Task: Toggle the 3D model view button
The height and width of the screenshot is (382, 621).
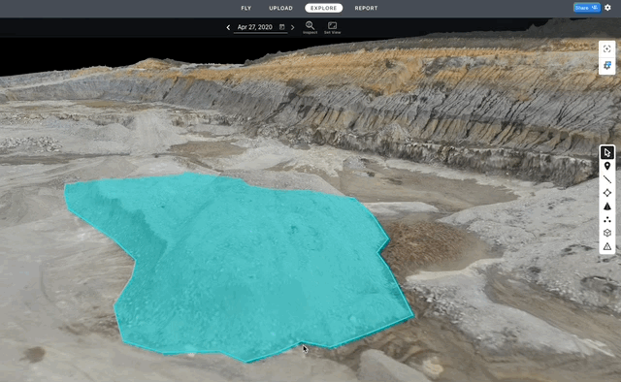Action: tap(606, 65)
